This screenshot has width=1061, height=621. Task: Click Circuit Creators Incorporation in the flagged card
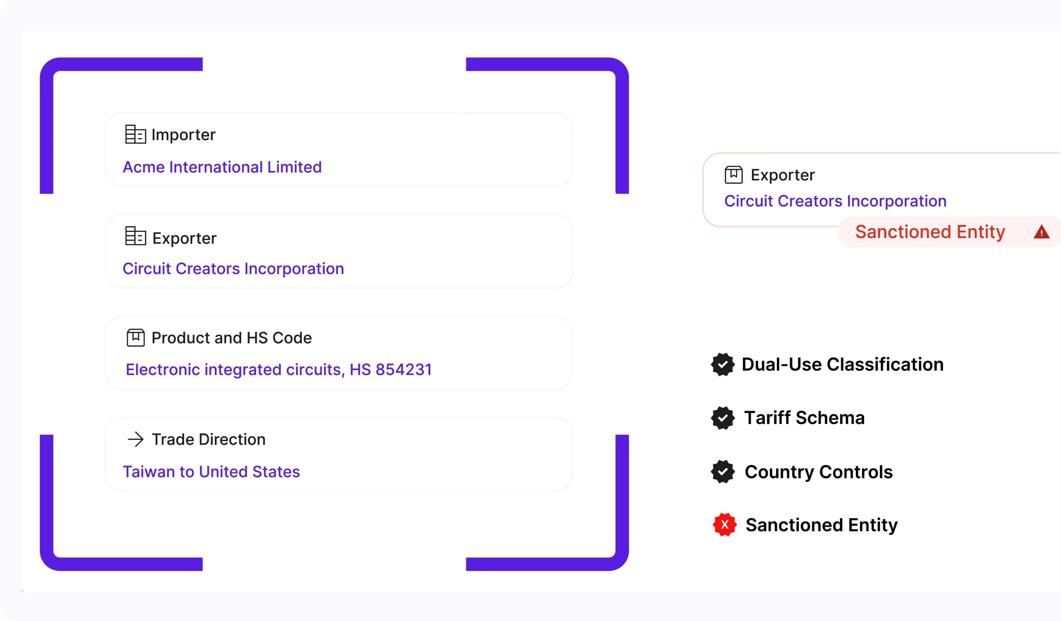pyautogui.click(x=835, y=201)
